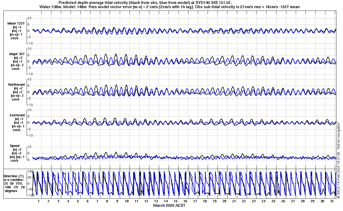The height and width of the screenshot is (211, 343).
Task: Select the 'Direction (T)' panel label
Action: tap(14, 176)
